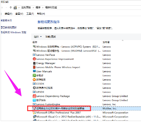Select the McAfee 迈克菲 real-time protection entry
The image size is (141, 122).
tap(60, 109)
